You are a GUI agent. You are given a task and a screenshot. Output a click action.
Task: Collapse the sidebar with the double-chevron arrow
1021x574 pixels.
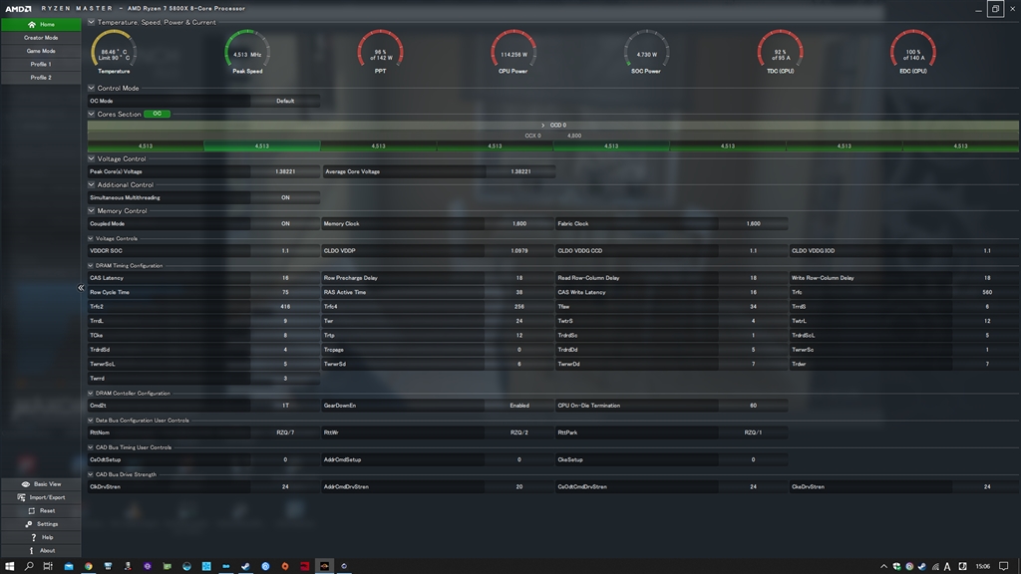[x=81, y=288]
